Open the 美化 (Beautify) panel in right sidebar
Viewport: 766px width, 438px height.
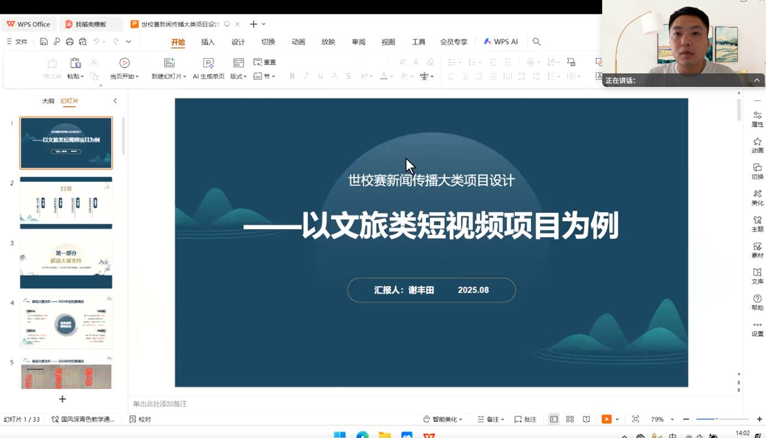pos(757,197)
